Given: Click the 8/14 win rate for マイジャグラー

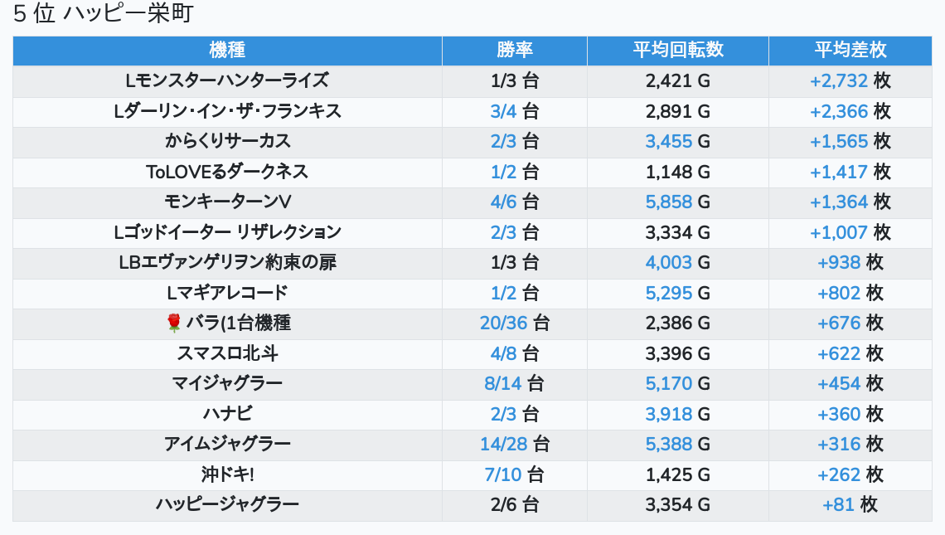Looking at the screenshot, I should [x=502, y=383].
